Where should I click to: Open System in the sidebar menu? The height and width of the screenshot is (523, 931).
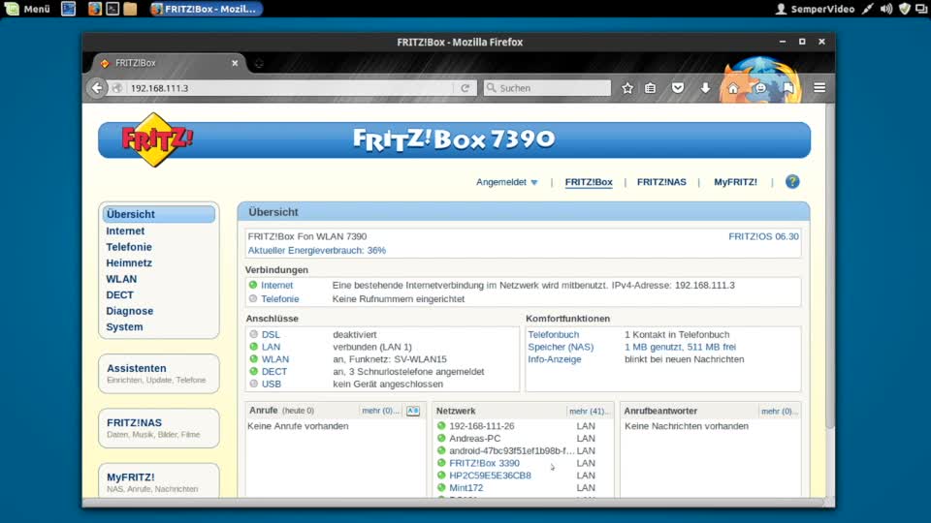pyautogui.click(x=124, y=326)
